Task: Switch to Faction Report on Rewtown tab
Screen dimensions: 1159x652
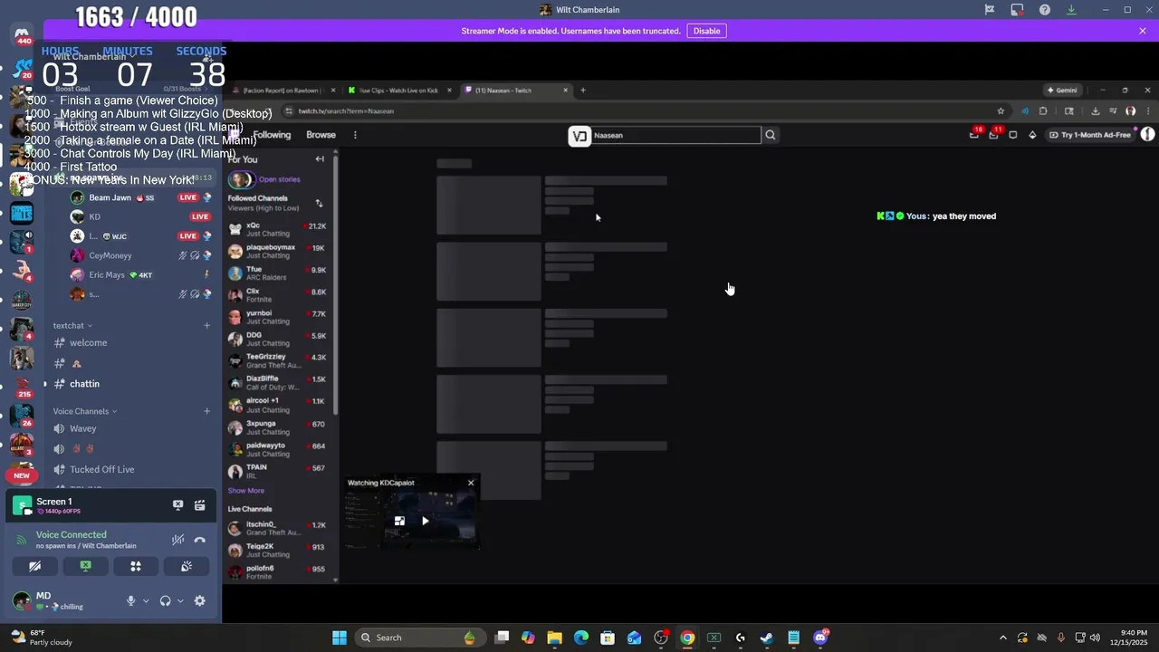Action: 285,90
